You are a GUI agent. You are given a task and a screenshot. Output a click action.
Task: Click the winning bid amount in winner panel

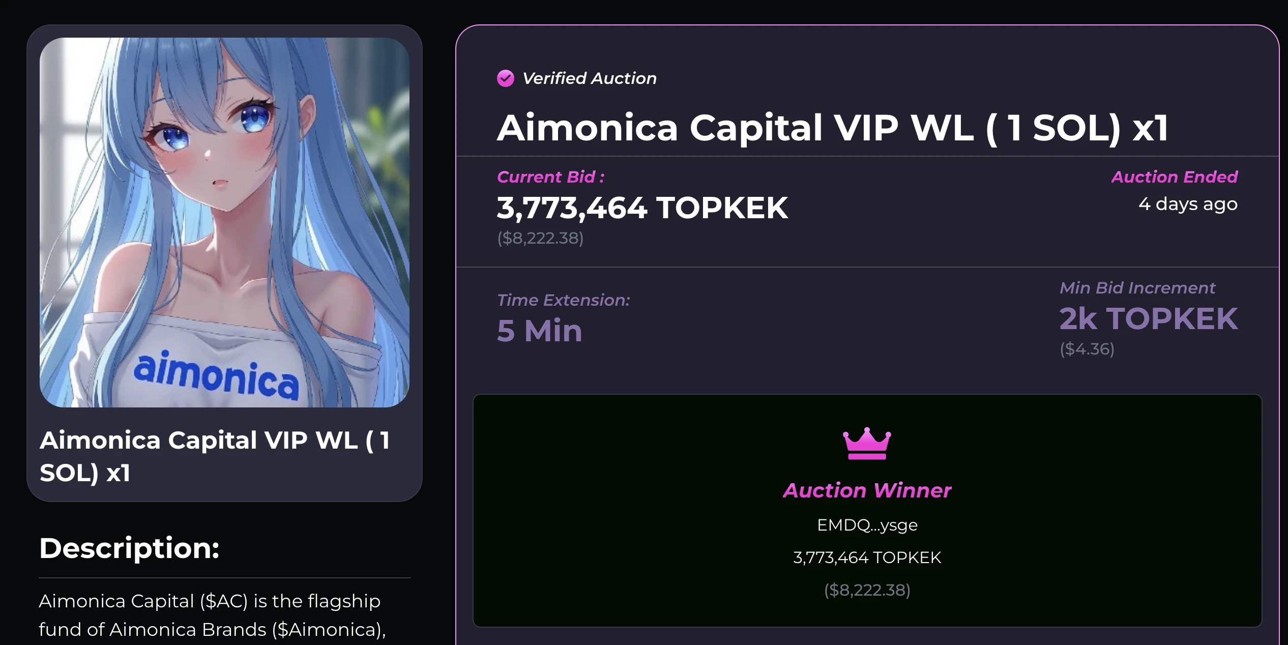[x=867, y=558]
